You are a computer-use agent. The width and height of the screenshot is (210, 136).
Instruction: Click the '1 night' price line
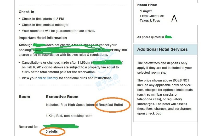click(146, 11)
